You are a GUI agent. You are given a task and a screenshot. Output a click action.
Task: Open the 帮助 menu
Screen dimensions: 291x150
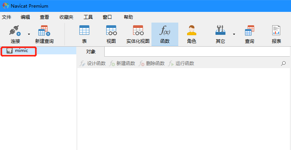[x=128, y=17]
